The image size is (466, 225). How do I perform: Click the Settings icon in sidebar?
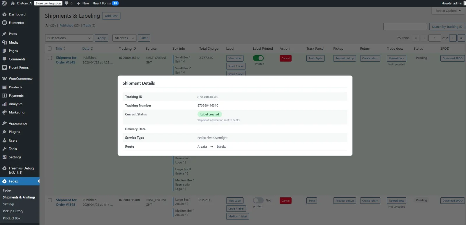(4, 157)
